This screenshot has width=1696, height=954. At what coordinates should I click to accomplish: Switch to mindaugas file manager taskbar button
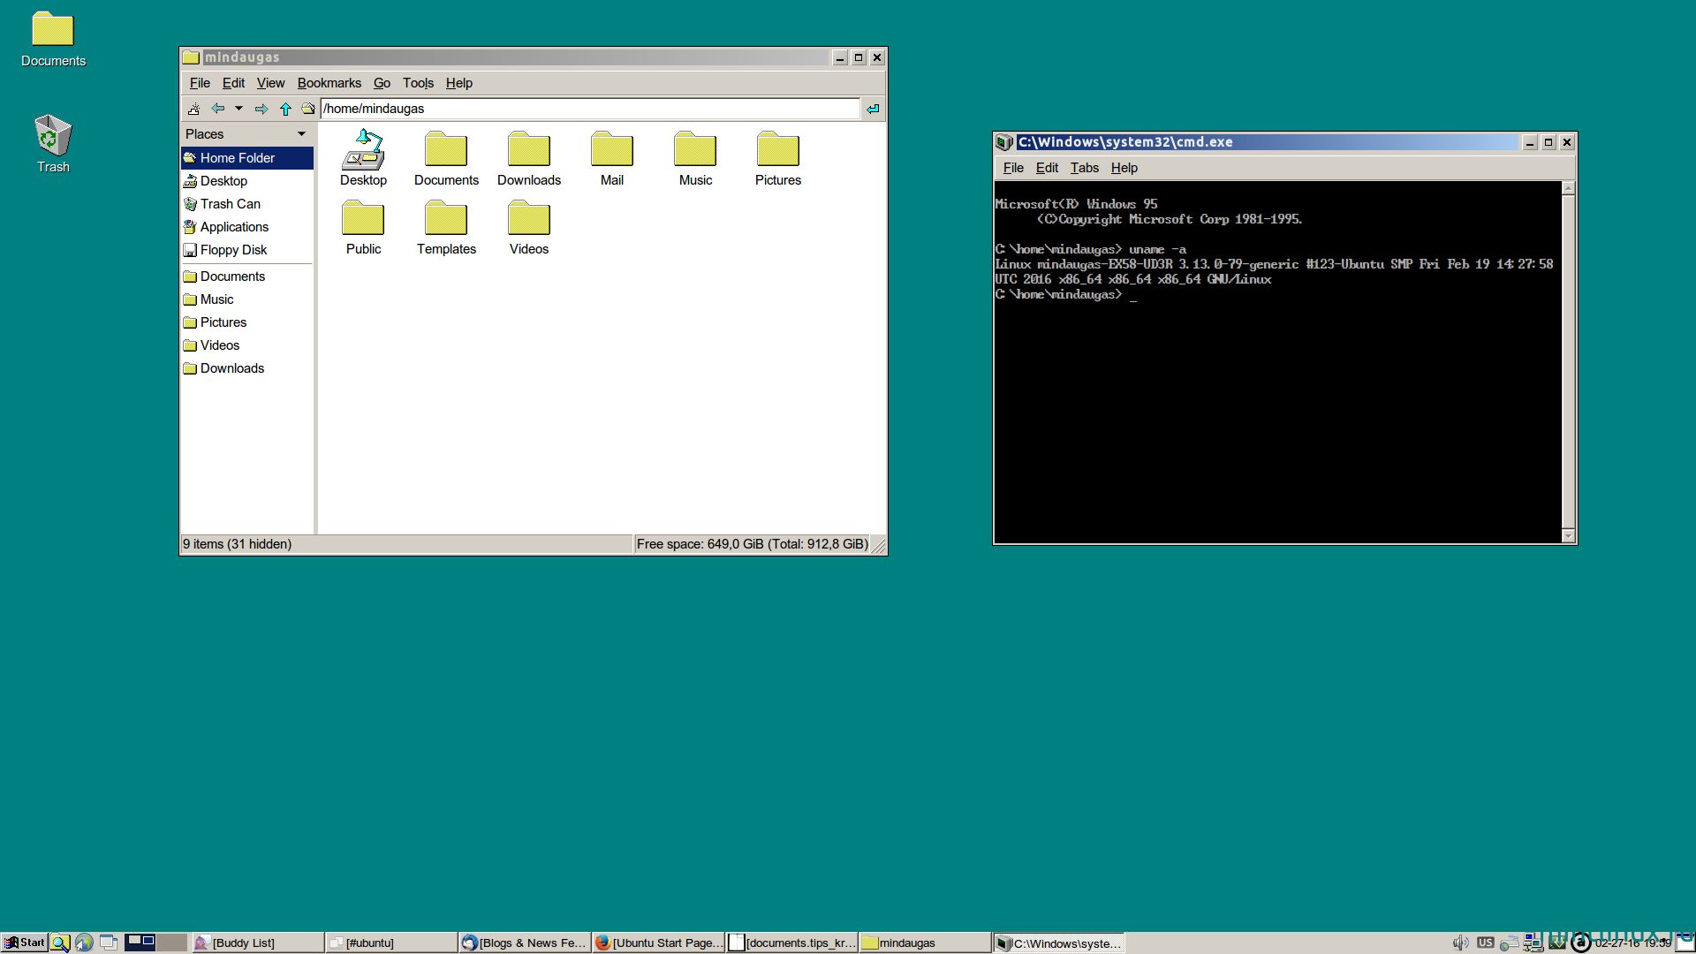tap(925, 943)
